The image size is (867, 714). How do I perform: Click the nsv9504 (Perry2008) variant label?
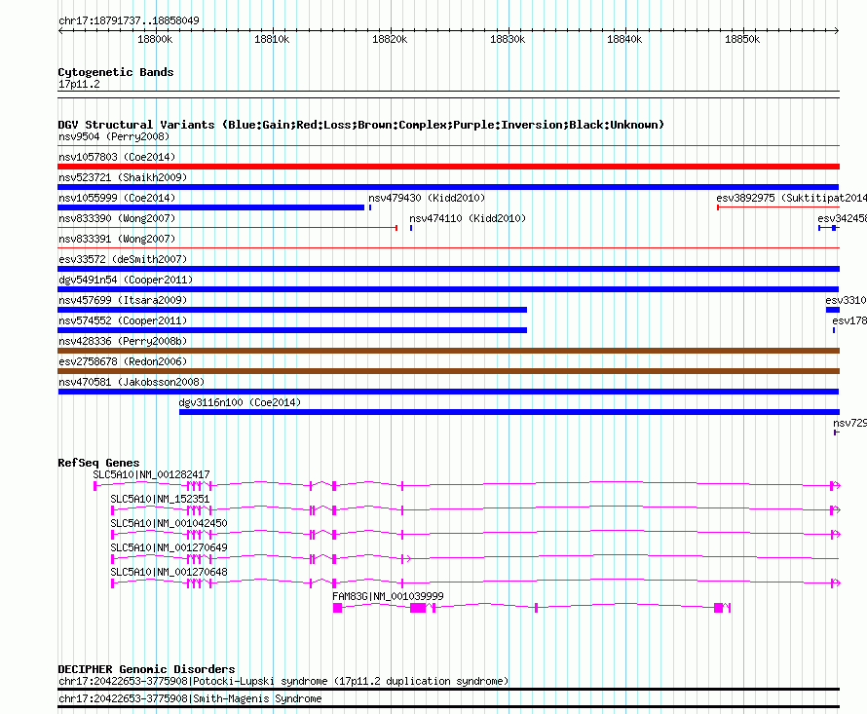pos(114,136)
